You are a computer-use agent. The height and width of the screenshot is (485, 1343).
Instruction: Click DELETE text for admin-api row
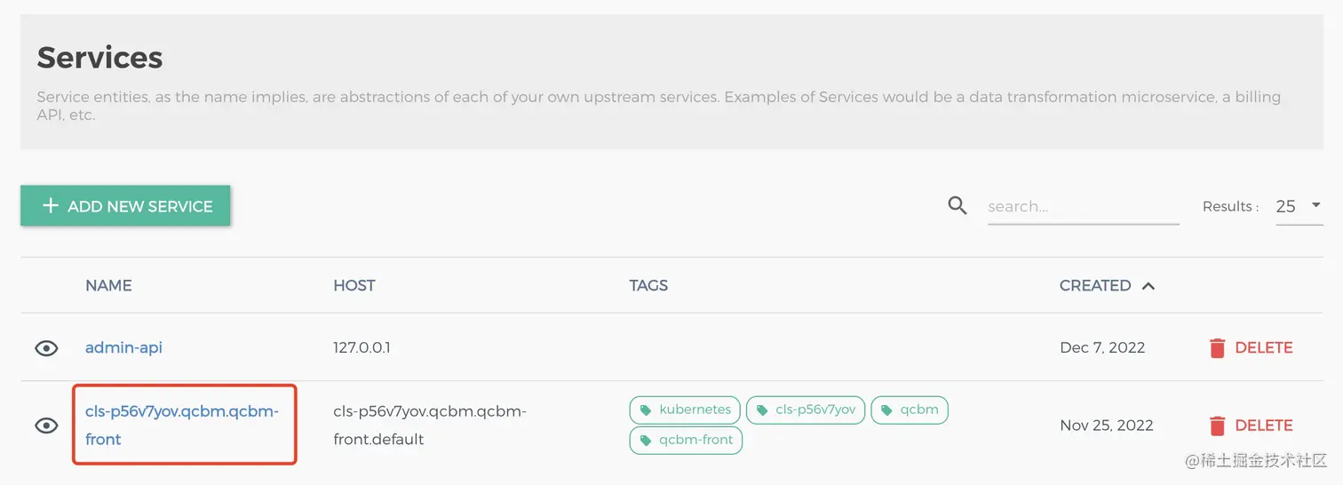(x=1263, y=348)
